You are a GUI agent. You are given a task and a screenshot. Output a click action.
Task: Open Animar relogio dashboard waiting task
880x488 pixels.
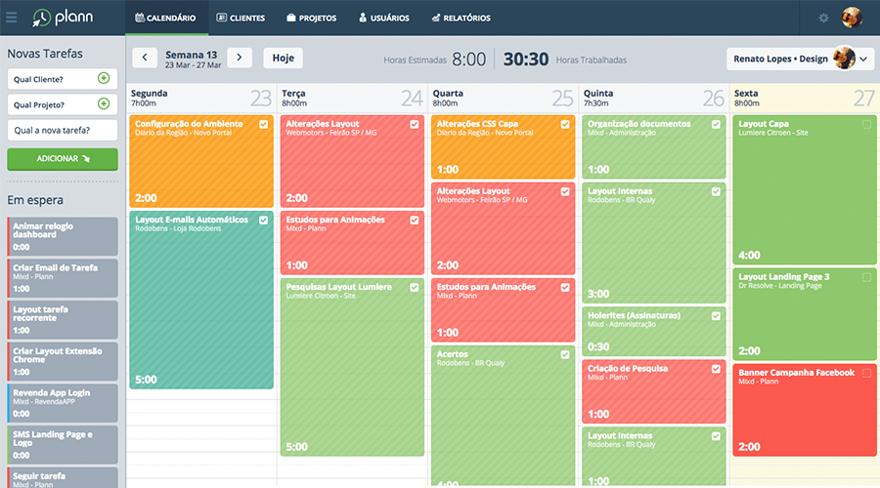click(63, 236)
